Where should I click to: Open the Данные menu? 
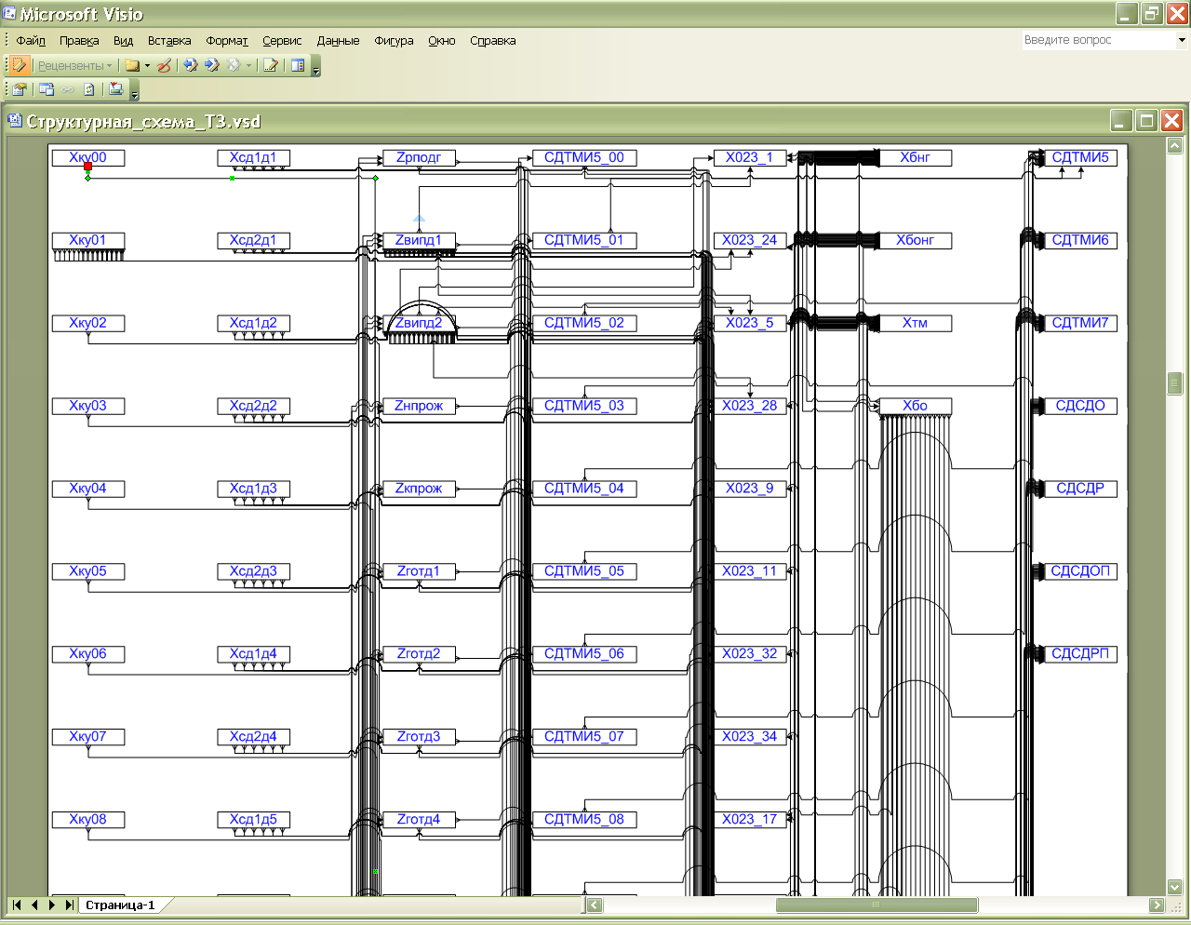[x=338, y=40]
